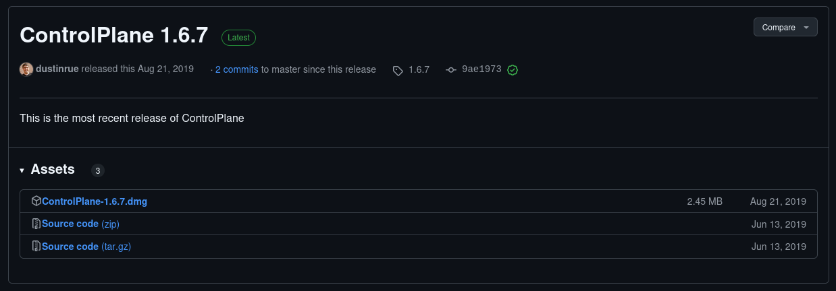
Task: Collapse the Assets section triangle
Action: pyautogui.click(x=22, y=170)
